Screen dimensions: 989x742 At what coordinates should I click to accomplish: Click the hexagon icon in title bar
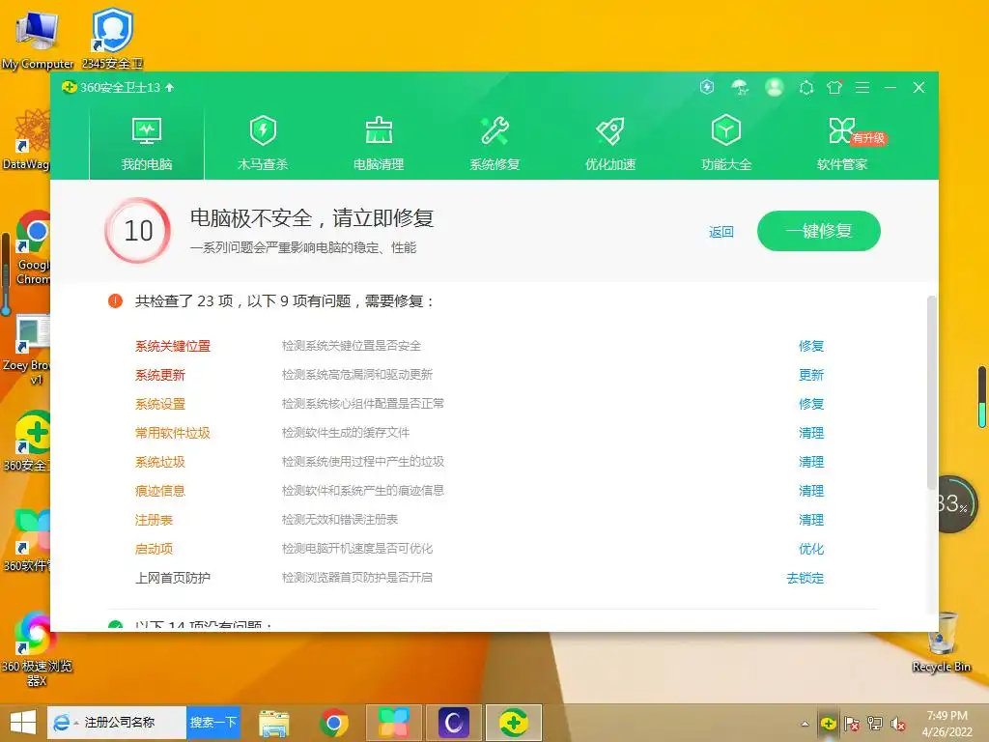pyautogui.click(x=806, y=88)
